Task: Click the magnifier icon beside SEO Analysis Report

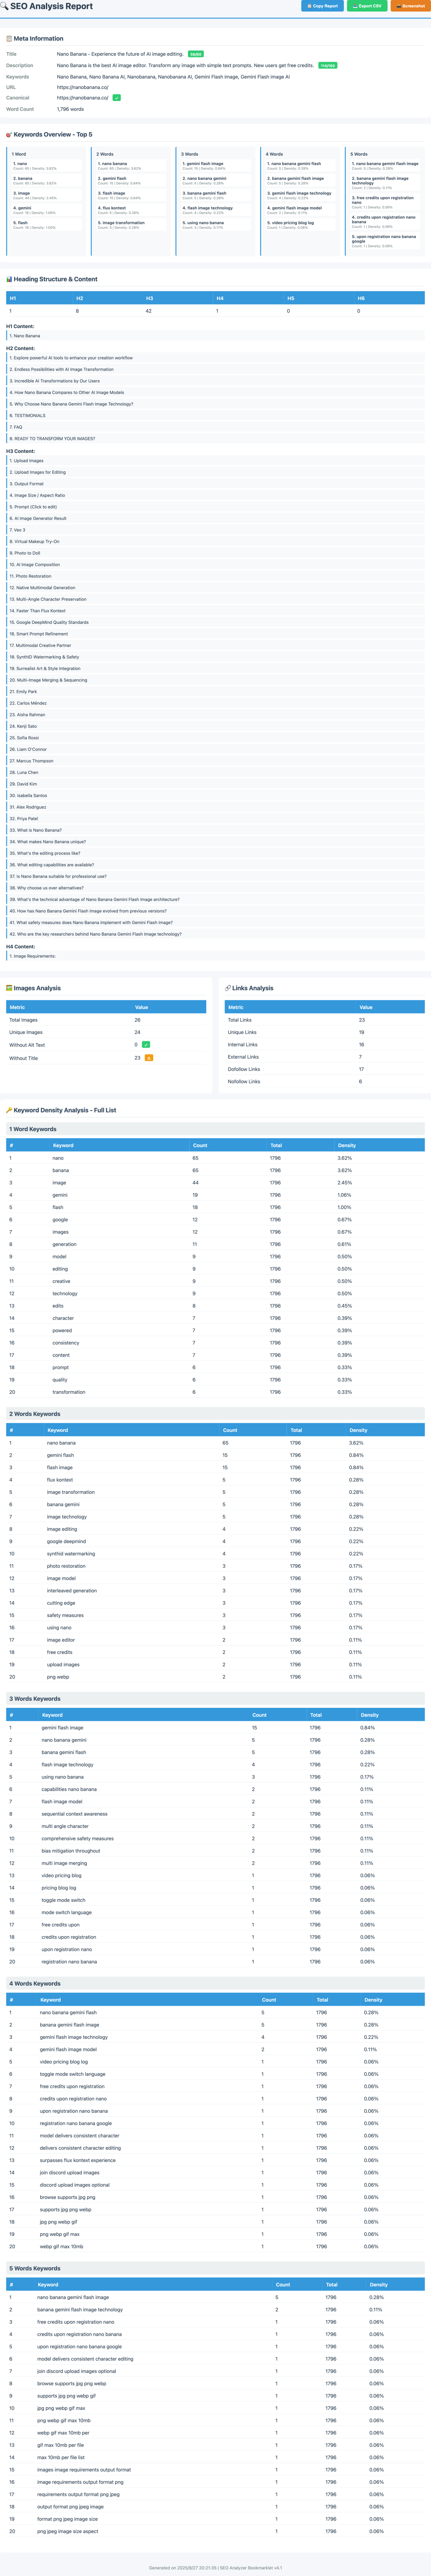Action: [x=4, y=6]
